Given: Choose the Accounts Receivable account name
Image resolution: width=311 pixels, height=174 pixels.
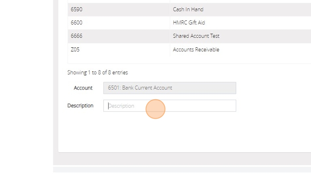Looking at the screenshot, I should (196, 50).
